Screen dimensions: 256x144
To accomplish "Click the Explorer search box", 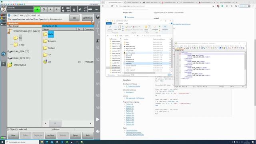I will [156, 36].
